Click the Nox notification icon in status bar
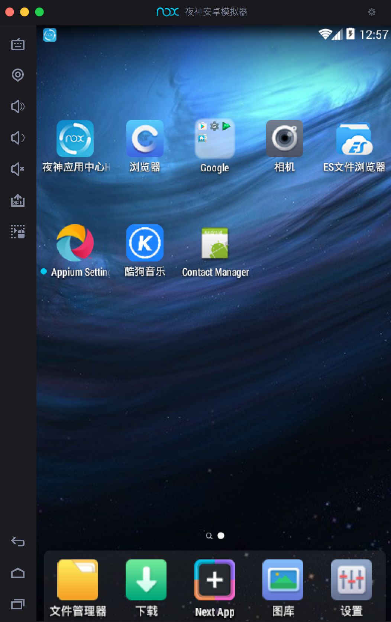 (50, 35)
